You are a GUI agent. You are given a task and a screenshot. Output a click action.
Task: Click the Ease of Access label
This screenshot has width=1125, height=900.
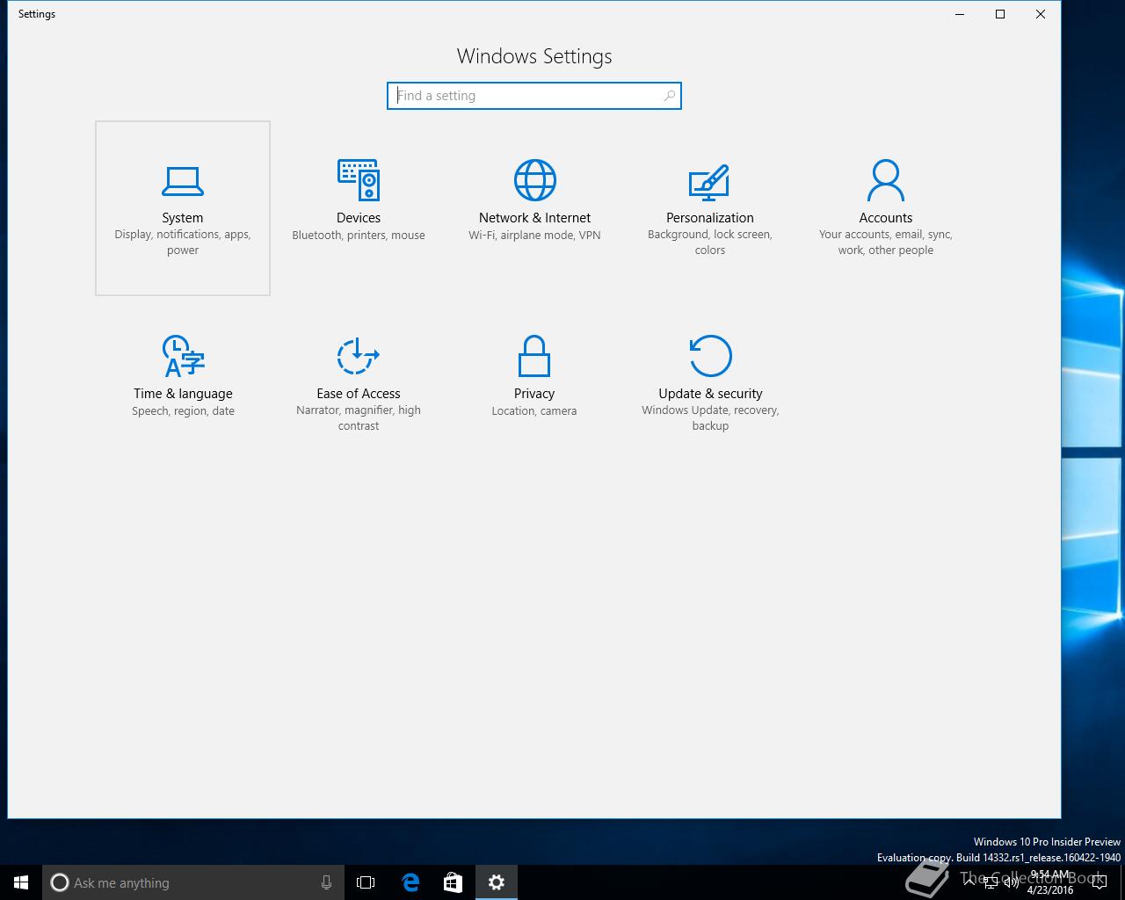[x=359, y=394]
